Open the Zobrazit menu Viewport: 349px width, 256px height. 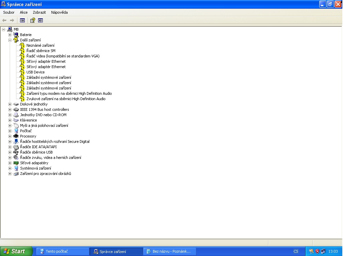coord(39,12)
